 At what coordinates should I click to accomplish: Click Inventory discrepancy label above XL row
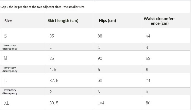pos(10,91)
